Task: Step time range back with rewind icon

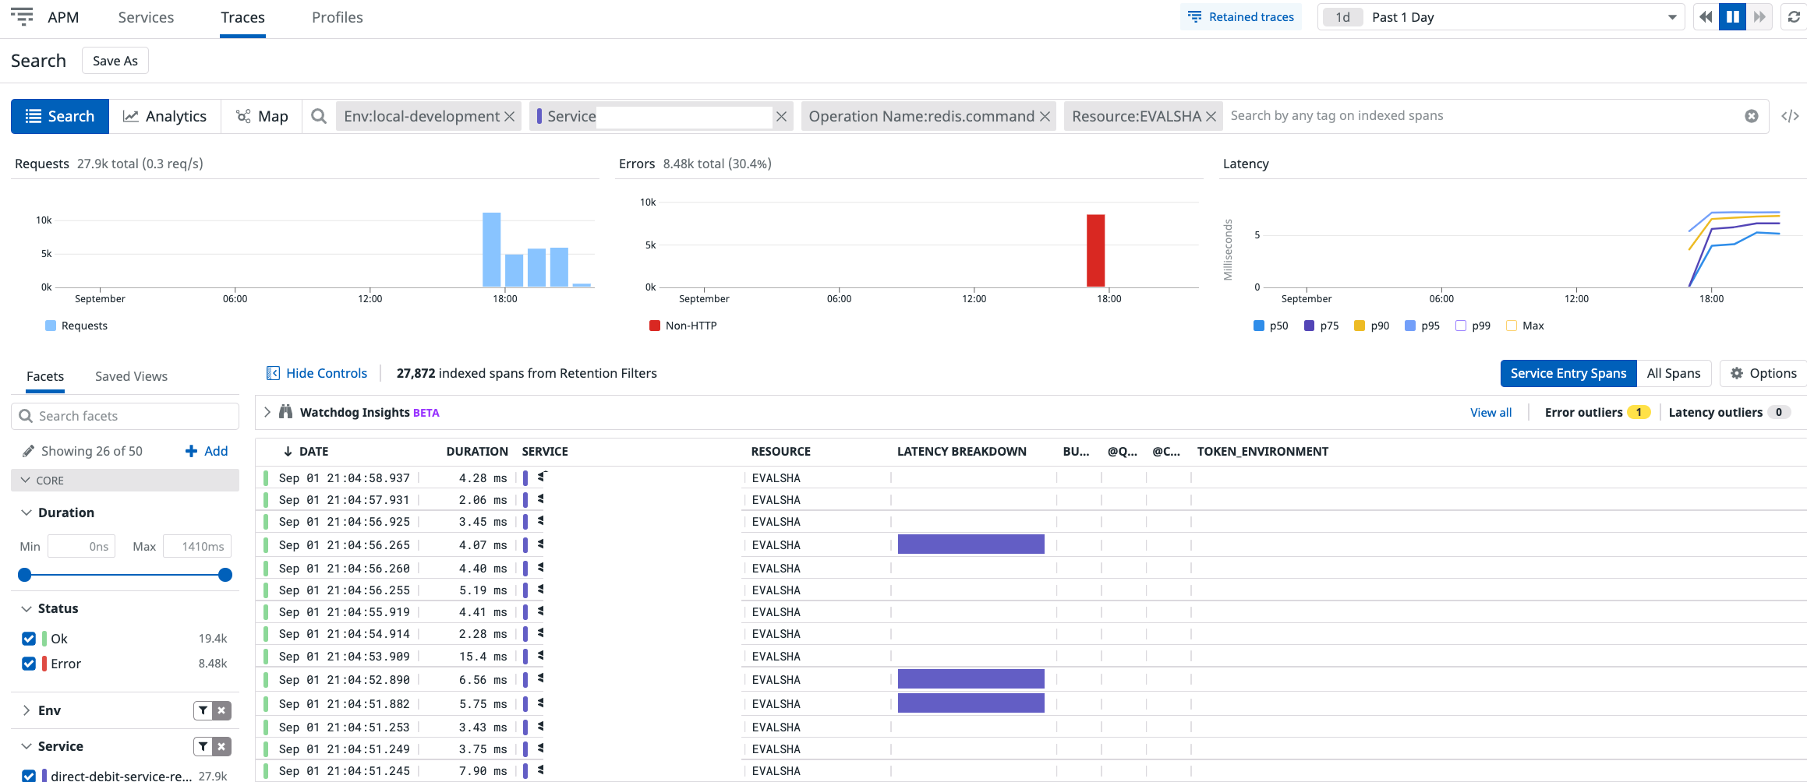Action: pos(1706,17)
